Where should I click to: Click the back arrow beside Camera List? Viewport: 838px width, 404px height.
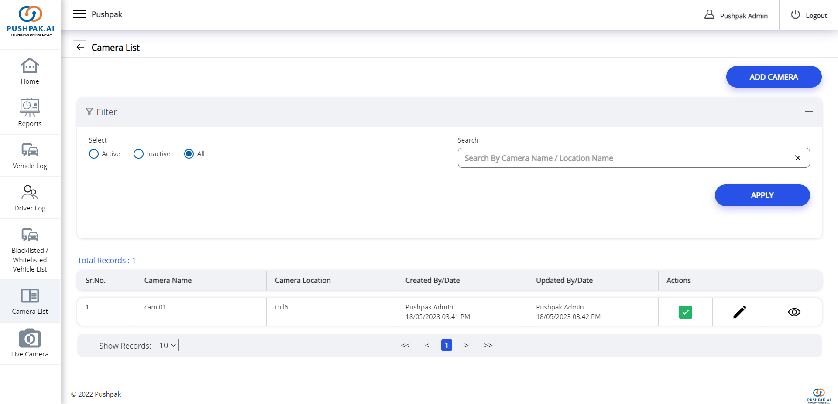[x=80, y=47]
